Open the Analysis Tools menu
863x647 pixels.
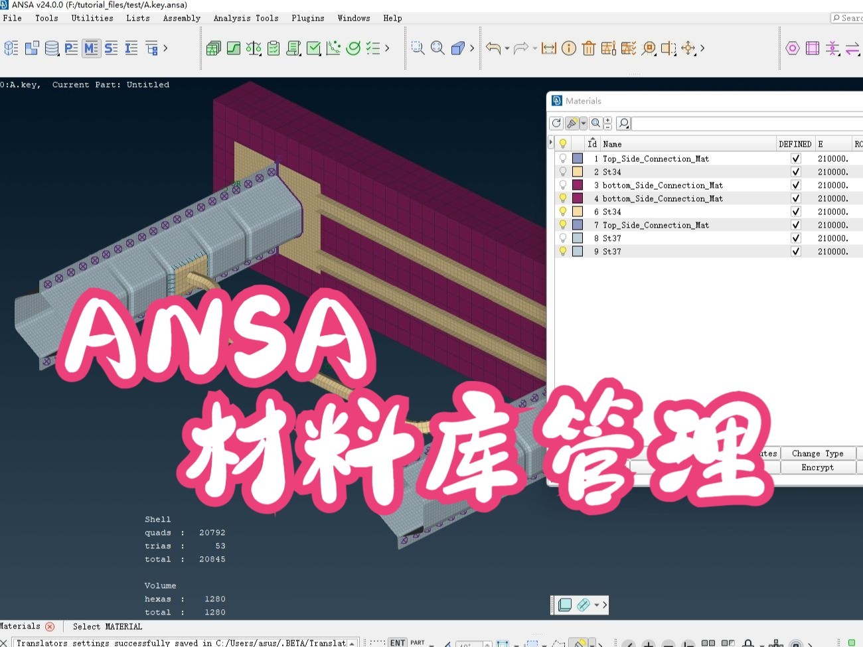click(x=246, y=18)
